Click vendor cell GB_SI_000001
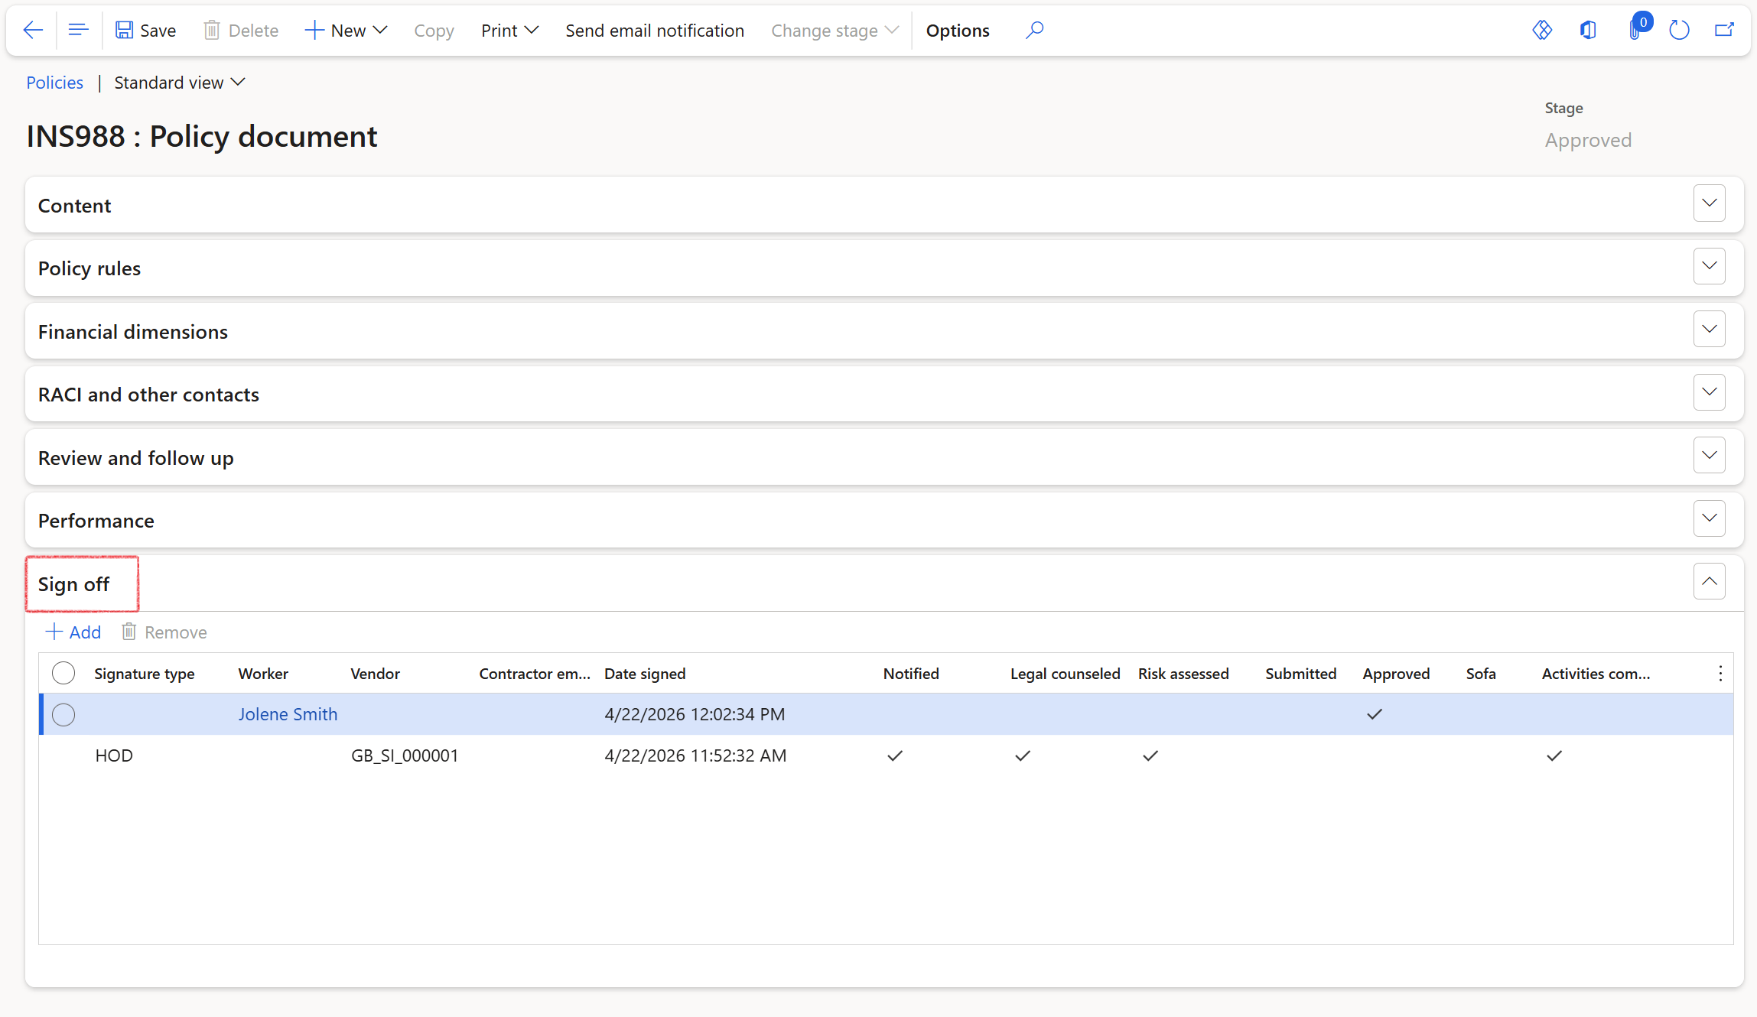1757x1017 pixels. (x=405, y=755)
